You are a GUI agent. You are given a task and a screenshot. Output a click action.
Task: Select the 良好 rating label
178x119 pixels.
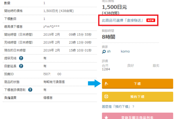click(x=131, y=65)
